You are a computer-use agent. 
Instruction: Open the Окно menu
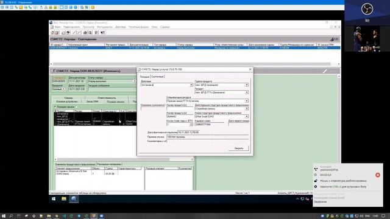click(154, 27)
